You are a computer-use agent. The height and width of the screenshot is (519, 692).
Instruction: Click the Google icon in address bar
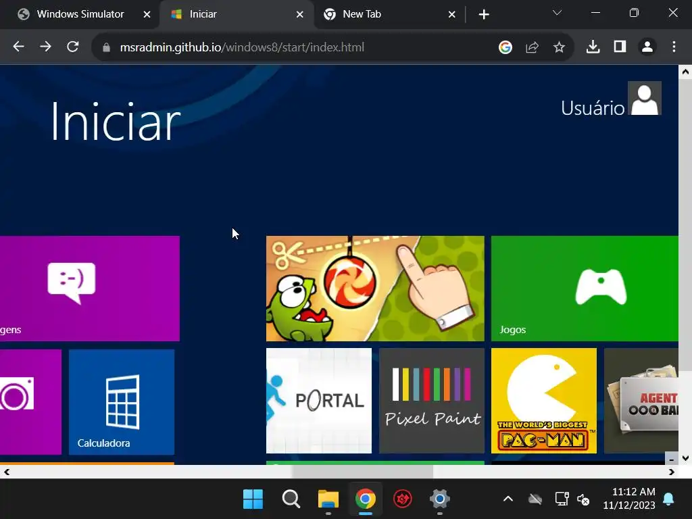click(505, 47)
